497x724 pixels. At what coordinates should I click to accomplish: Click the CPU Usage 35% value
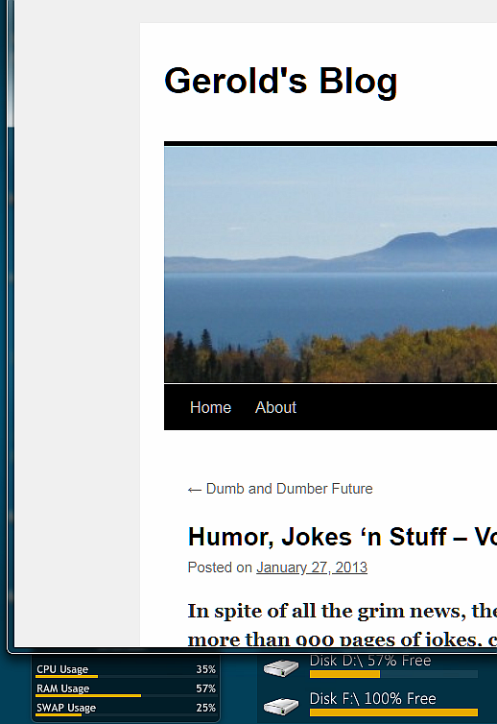click(206, 669)
